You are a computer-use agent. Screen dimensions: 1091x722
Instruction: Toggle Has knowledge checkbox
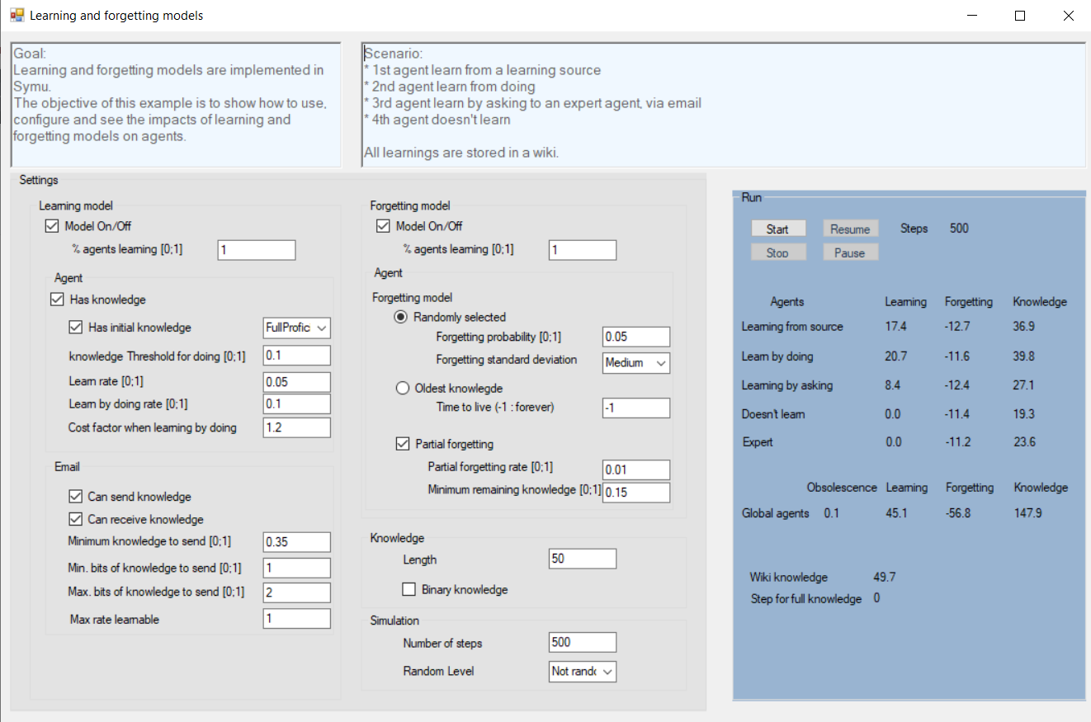click(x=57, y=300)
